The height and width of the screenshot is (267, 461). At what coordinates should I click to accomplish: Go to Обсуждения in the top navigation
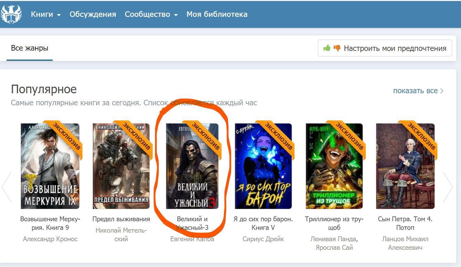(93, 14)
